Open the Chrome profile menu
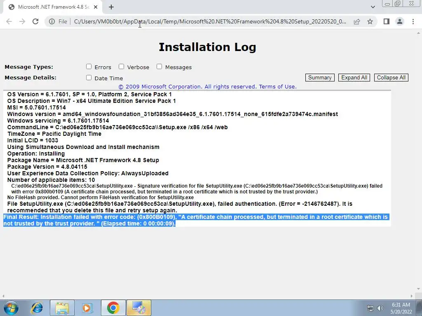The image size is (422, 316). (400, 21)
